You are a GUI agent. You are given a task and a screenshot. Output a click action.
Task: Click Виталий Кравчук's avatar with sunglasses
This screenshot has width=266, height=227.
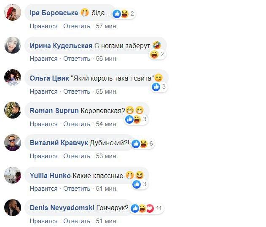[x=13, y=143]
